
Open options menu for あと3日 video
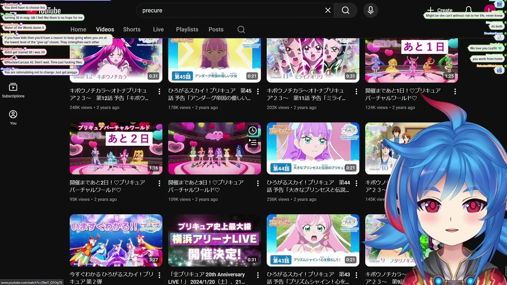click(x=258, y=183)
